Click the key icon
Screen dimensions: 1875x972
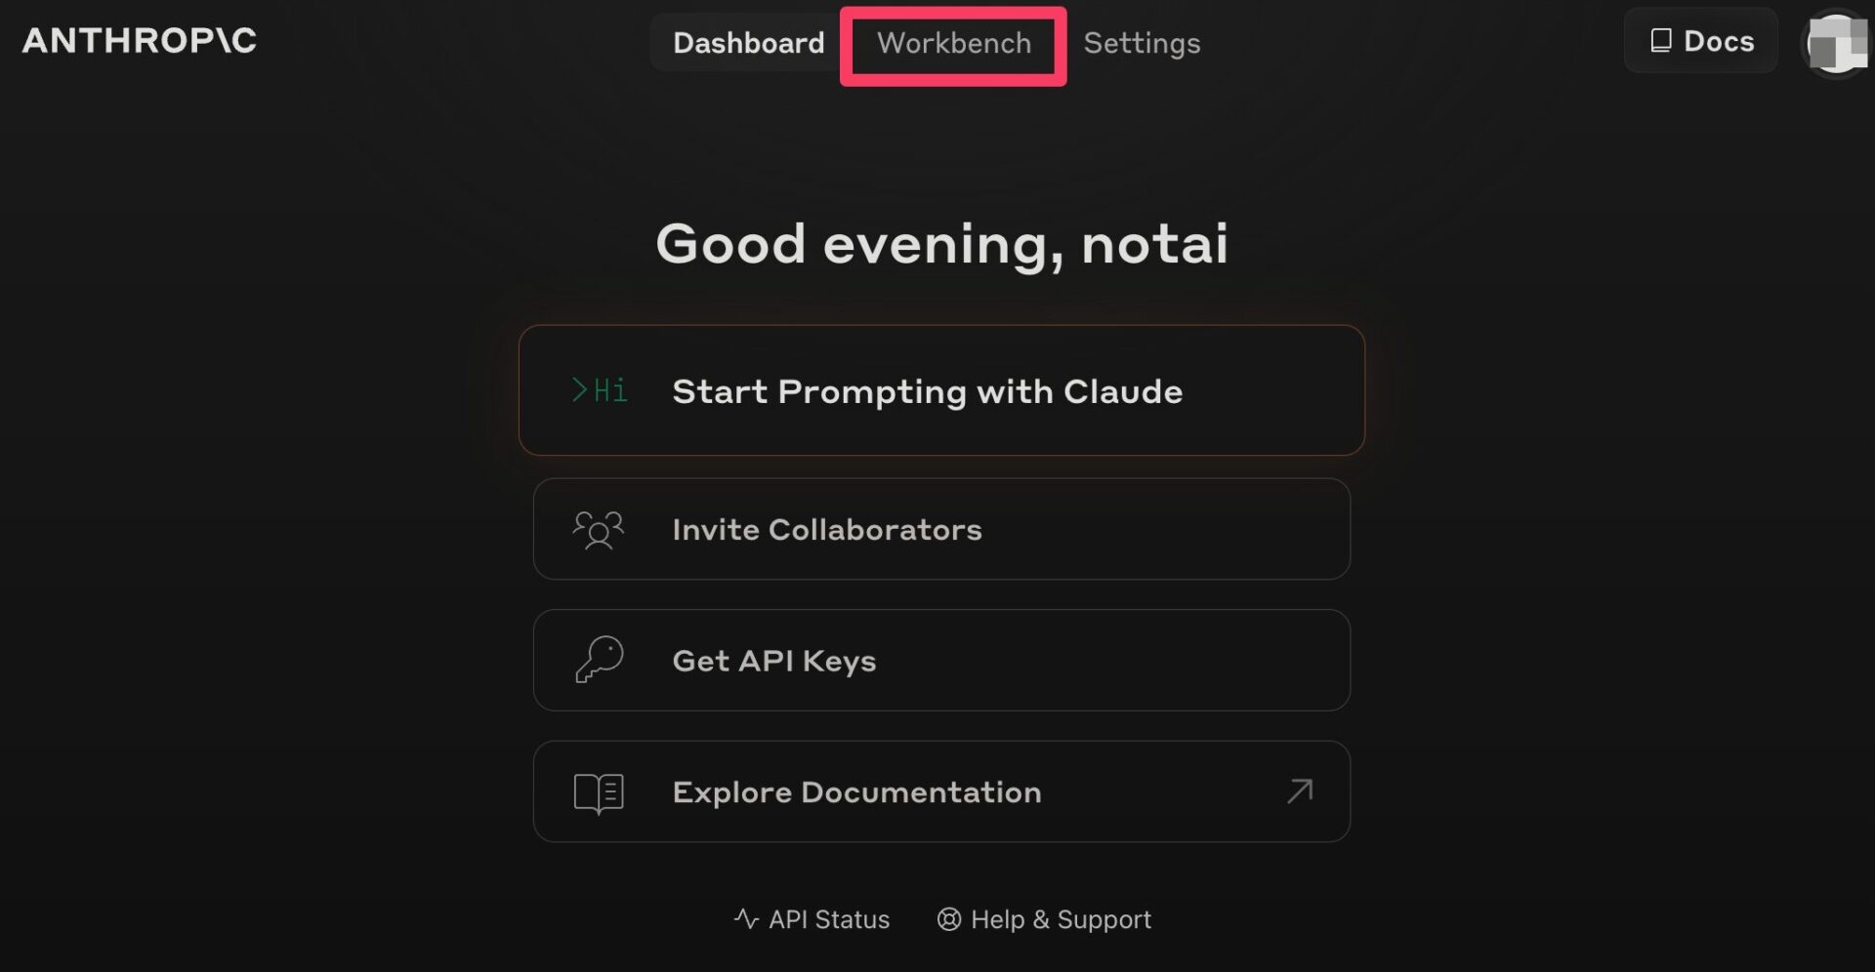point(599,660)
